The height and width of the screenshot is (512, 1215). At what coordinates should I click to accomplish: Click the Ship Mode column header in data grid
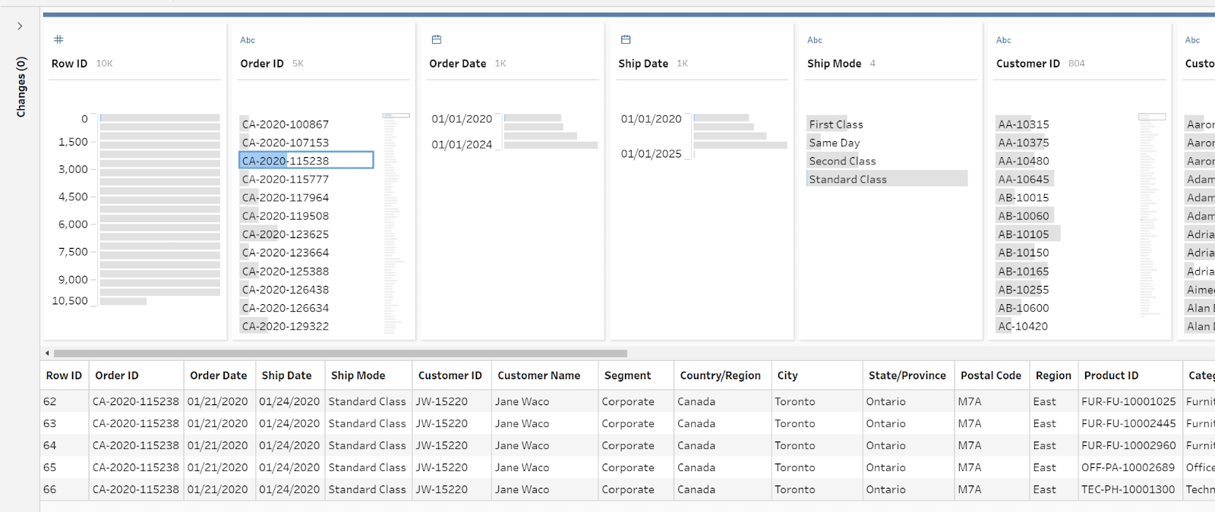coord(368,375)
